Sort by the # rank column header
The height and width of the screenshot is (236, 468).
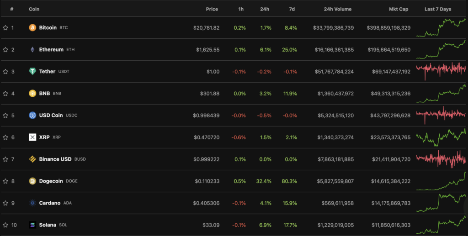(11, 9)
